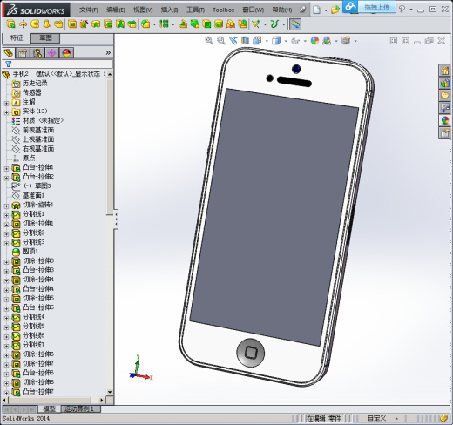Image resolution: width=453 pixels, height=425 pixels.
Task: Open the 工具(T) menu
Action: pos(195,10)
